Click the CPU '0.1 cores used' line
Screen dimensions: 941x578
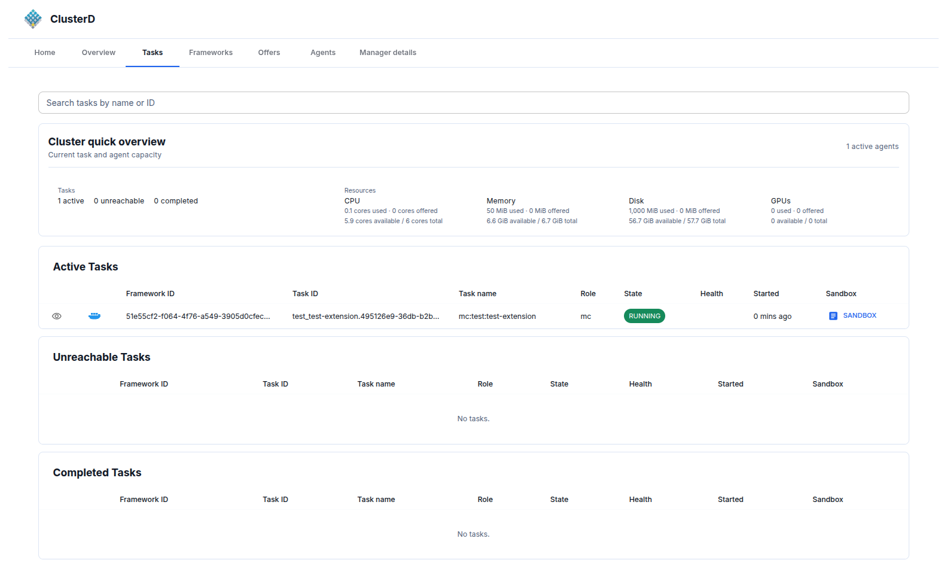[x=391, y=211]
